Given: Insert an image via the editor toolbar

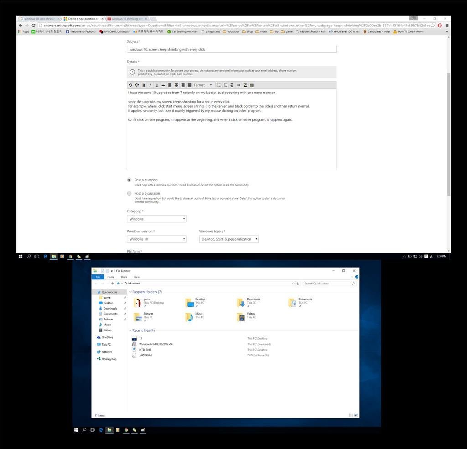Looking at the screenshot, I should pos(245,85).
